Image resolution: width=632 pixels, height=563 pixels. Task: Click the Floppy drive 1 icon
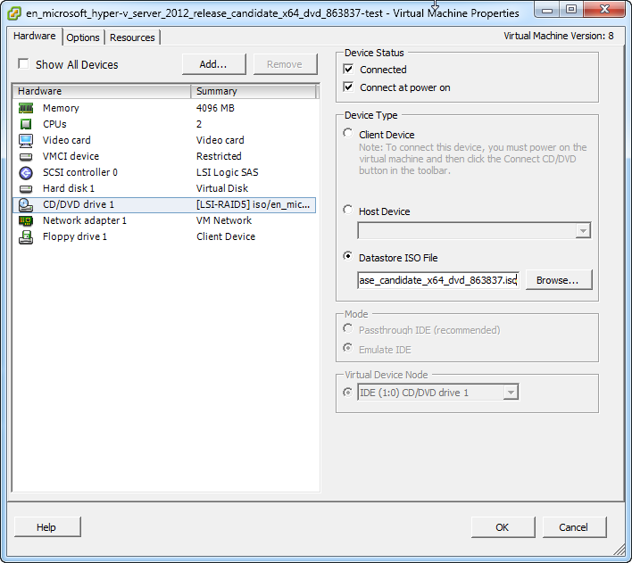point(26,237)
